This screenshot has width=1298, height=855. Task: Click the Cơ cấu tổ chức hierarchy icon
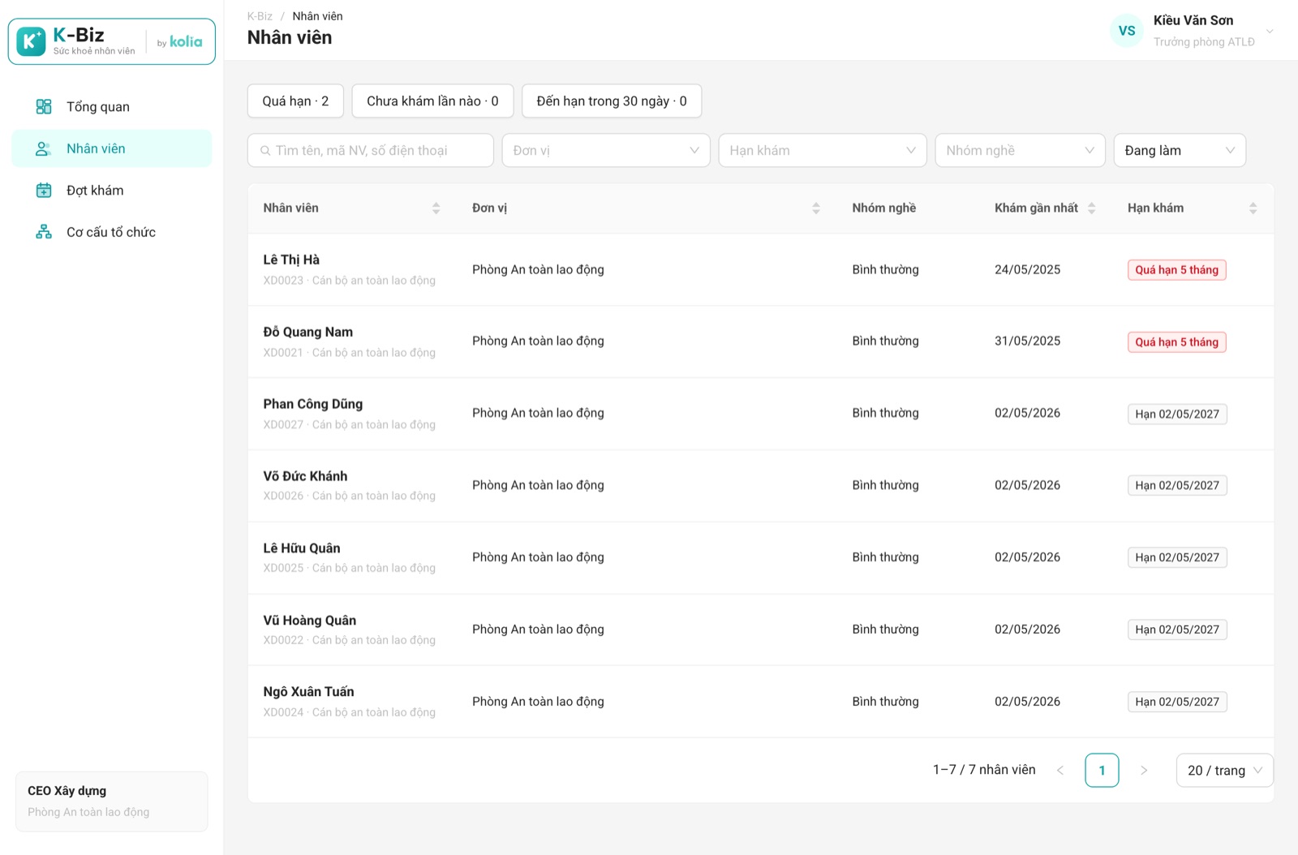[44, 232]
